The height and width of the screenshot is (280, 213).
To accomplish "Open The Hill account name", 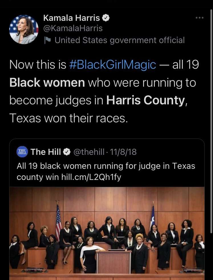I will pyautogui.click(x=46, y=152).
